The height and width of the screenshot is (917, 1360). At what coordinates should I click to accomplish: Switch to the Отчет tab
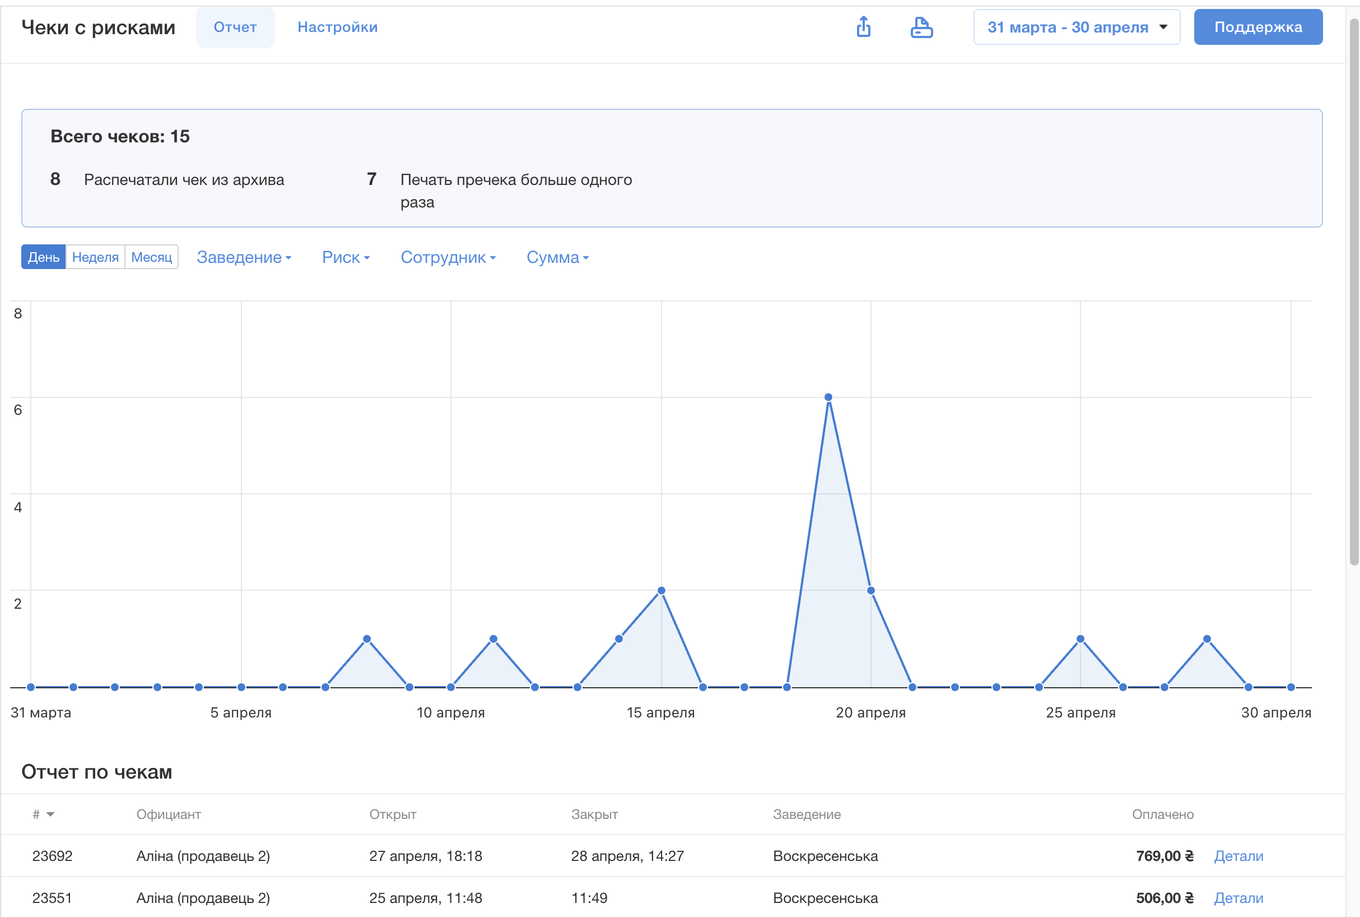click(235, 27)
